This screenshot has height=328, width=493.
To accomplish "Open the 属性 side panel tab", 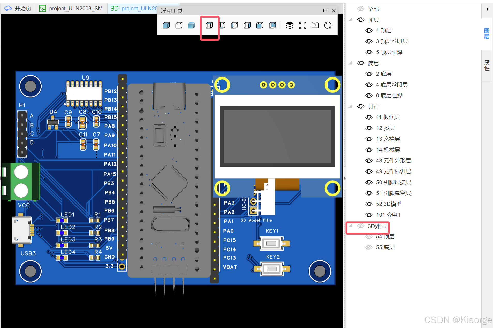I will coord(487,66).
